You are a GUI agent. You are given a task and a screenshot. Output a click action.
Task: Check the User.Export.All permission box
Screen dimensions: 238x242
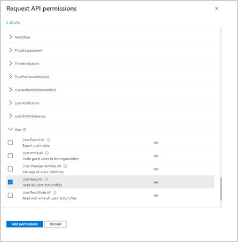pyautogui.click(x=10, y=143)
